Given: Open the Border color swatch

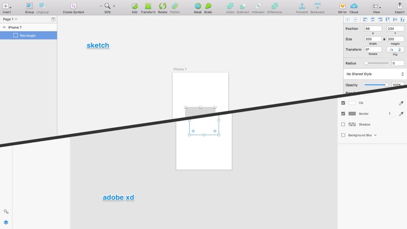Looking at the screenshot, I should pyautogui.click(x=352, y=113).
